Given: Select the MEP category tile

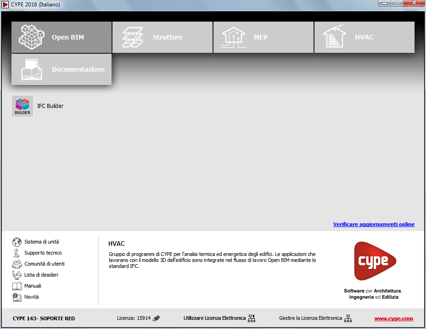Looking at the screenshot, I should (263, 37).
